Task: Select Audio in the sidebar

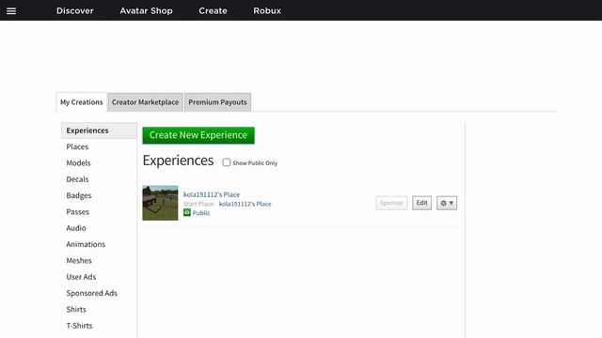Action: (76, 228)
